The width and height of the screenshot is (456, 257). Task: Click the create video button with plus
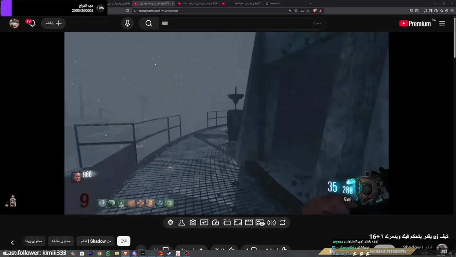[x=53, y=23]
